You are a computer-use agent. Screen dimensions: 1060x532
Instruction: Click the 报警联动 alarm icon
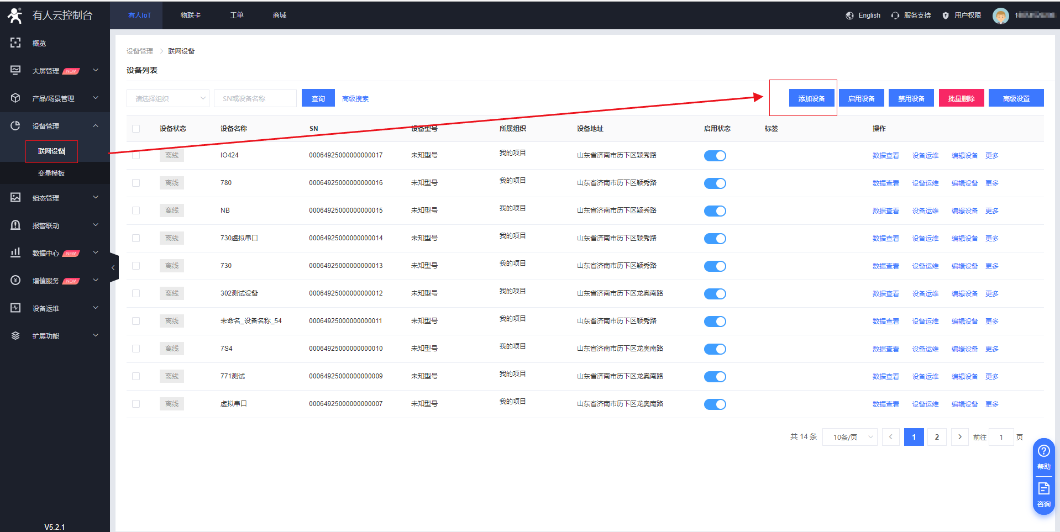[x=15, y=225]
